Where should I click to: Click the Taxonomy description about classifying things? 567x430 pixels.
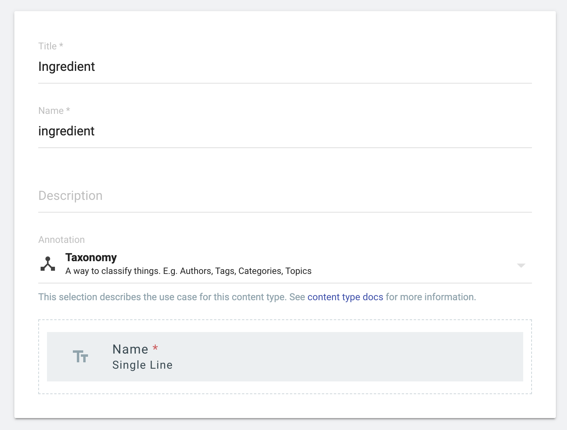(x=188, y=271)
